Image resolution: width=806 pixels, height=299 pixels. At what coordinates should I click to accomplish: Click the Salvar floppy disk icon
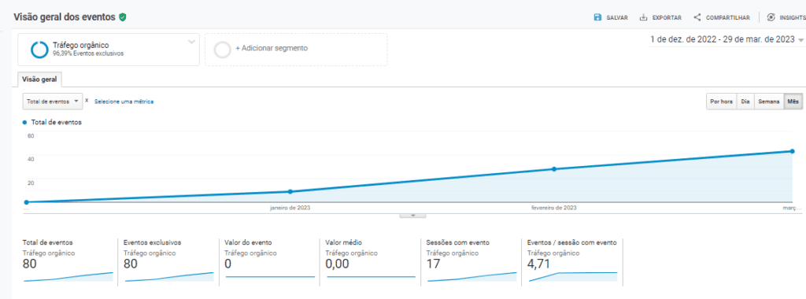click(x=598, y=17)
